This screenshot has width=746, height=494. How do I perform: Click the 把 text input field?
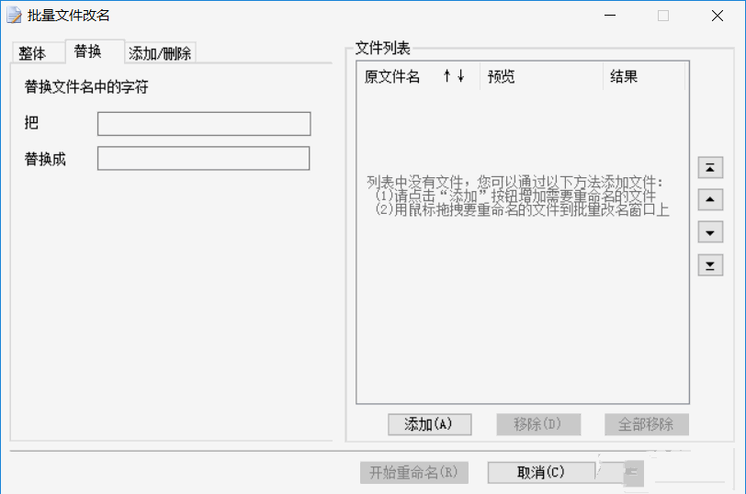tap(204, 124)
